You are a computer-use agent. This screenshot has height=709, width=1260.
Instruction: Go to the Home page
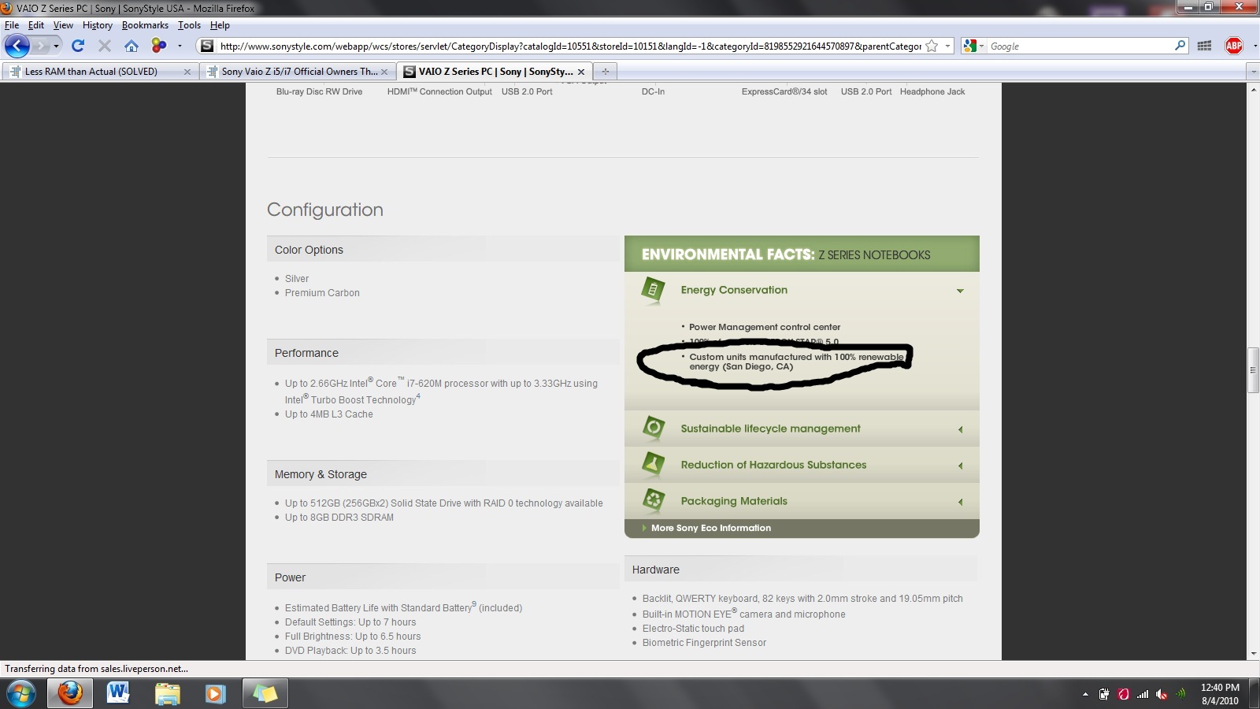(x=132, y=46)
